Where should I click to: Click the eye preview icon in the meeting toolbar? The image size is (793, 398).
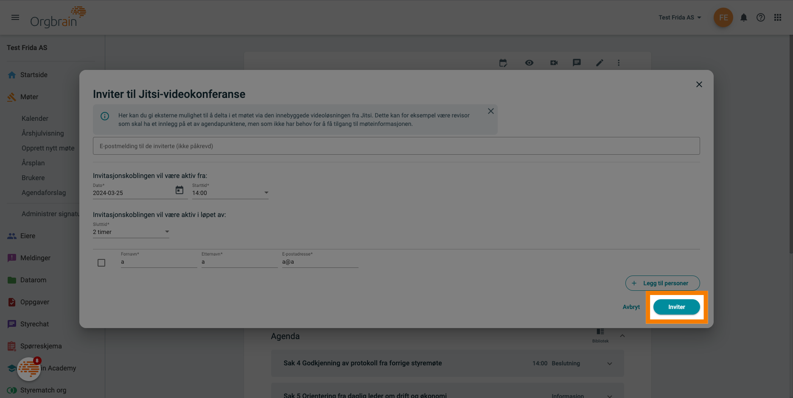pos(529,63)
